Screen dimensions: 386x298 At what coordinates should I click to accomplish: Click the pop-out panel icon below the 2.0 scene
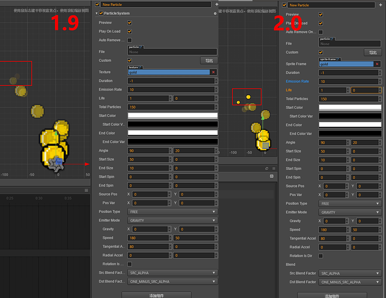click(267, 169)
